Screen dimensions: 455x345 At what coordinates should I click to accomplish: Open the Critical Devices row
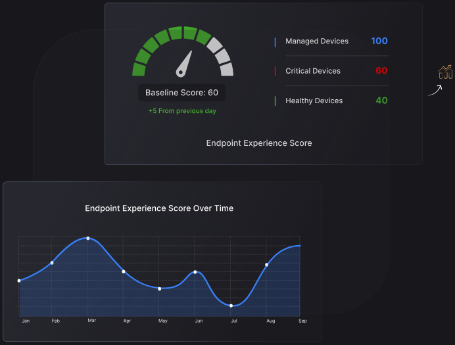coord(331,71)
